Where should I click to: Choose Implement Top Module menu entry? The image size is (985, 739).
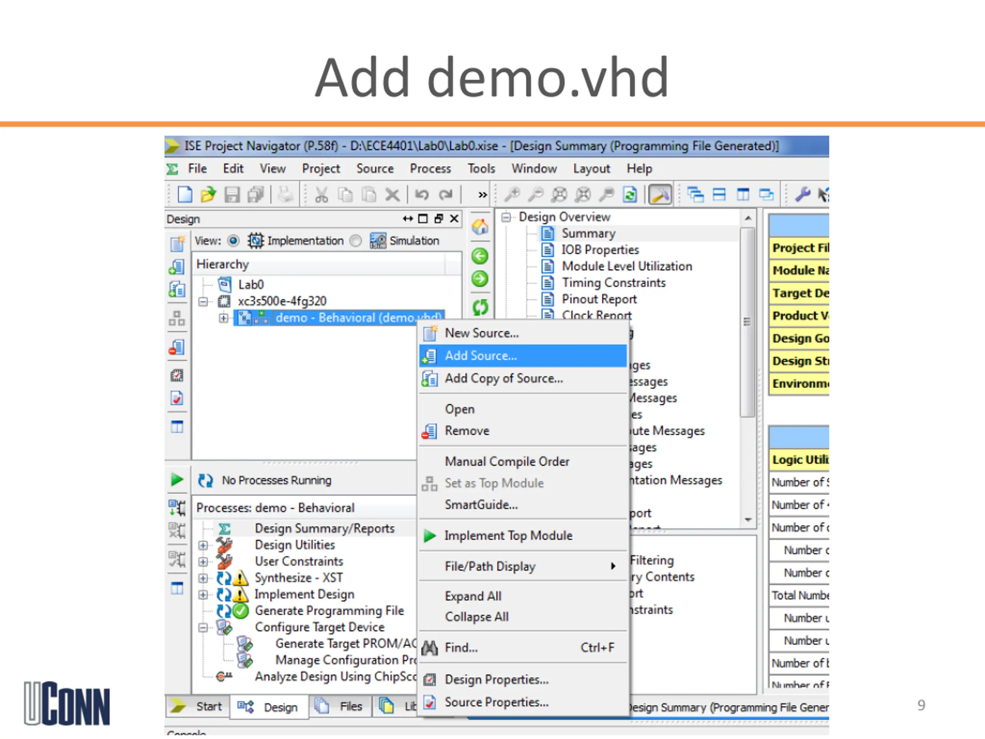coord(523,536)
